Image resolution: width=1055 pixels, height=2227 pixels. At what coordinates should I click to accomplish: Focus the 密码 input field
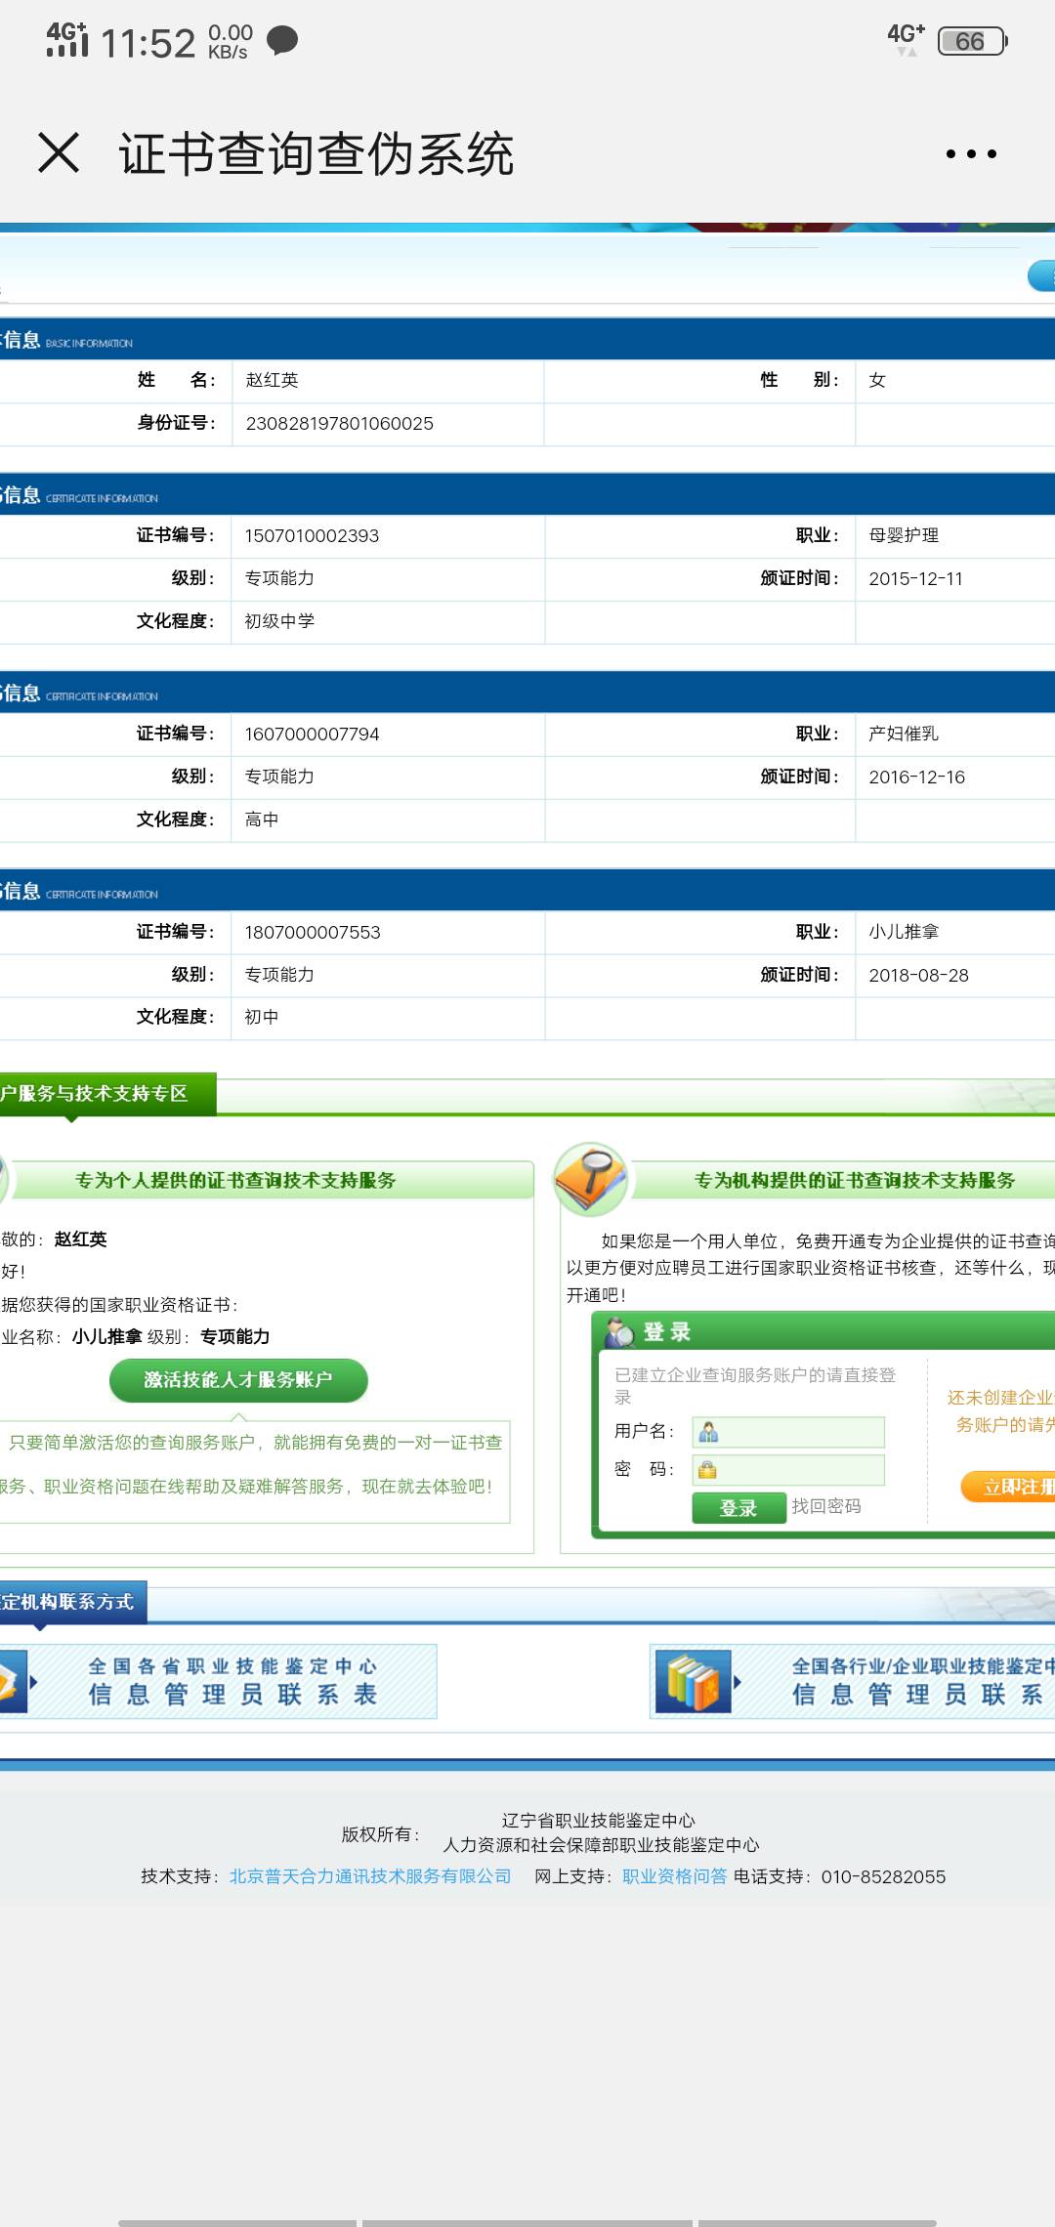point(788,1469)
